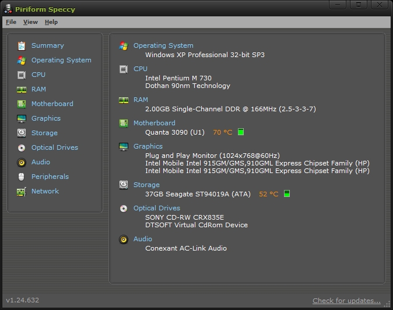
Task: Open Optical Drives disc icon in sidebar
Action: [x=22, y=148]
